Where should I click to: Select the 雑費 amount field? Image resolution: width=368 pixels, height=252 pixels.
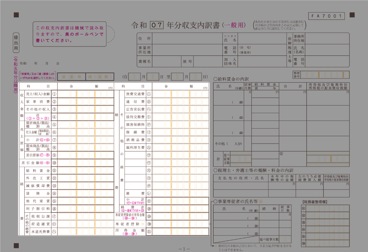tap(181, 193)
